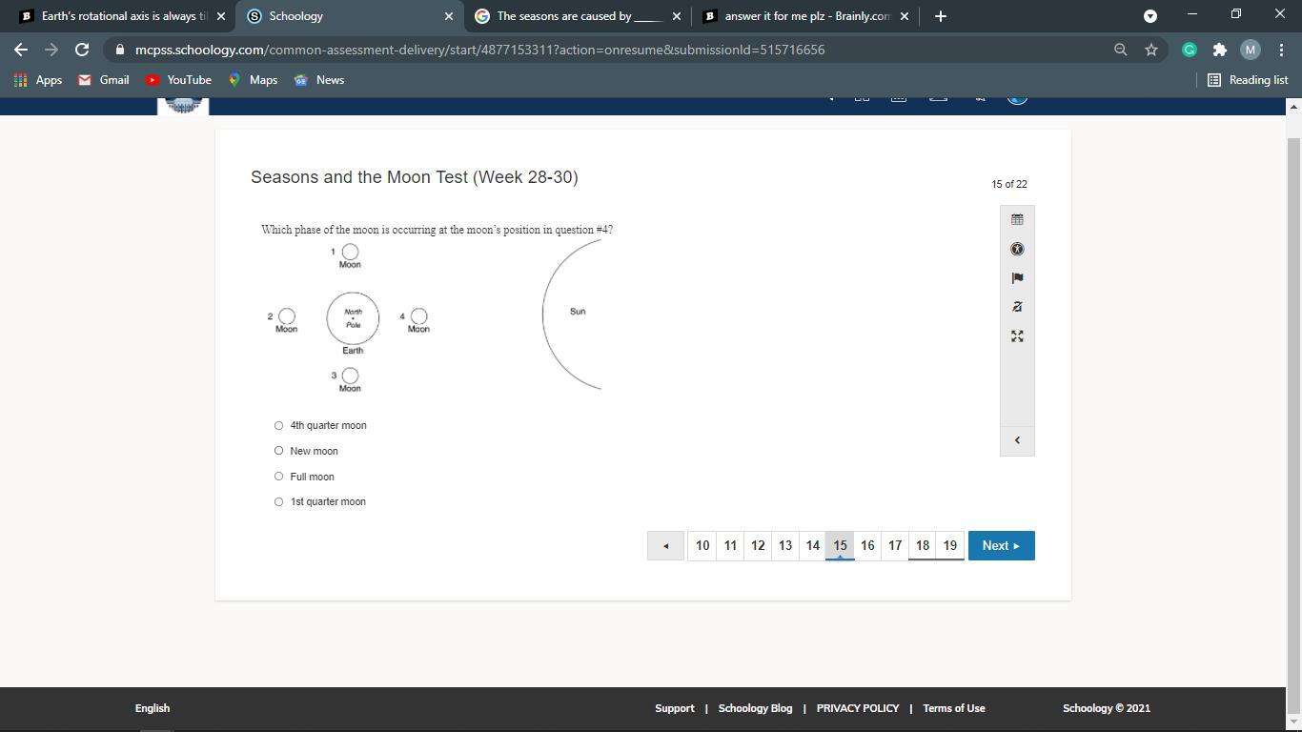Open the tab search dropdown
Image resolution: width=1302 pixels, height=732 pixels.
point(1150,16)
